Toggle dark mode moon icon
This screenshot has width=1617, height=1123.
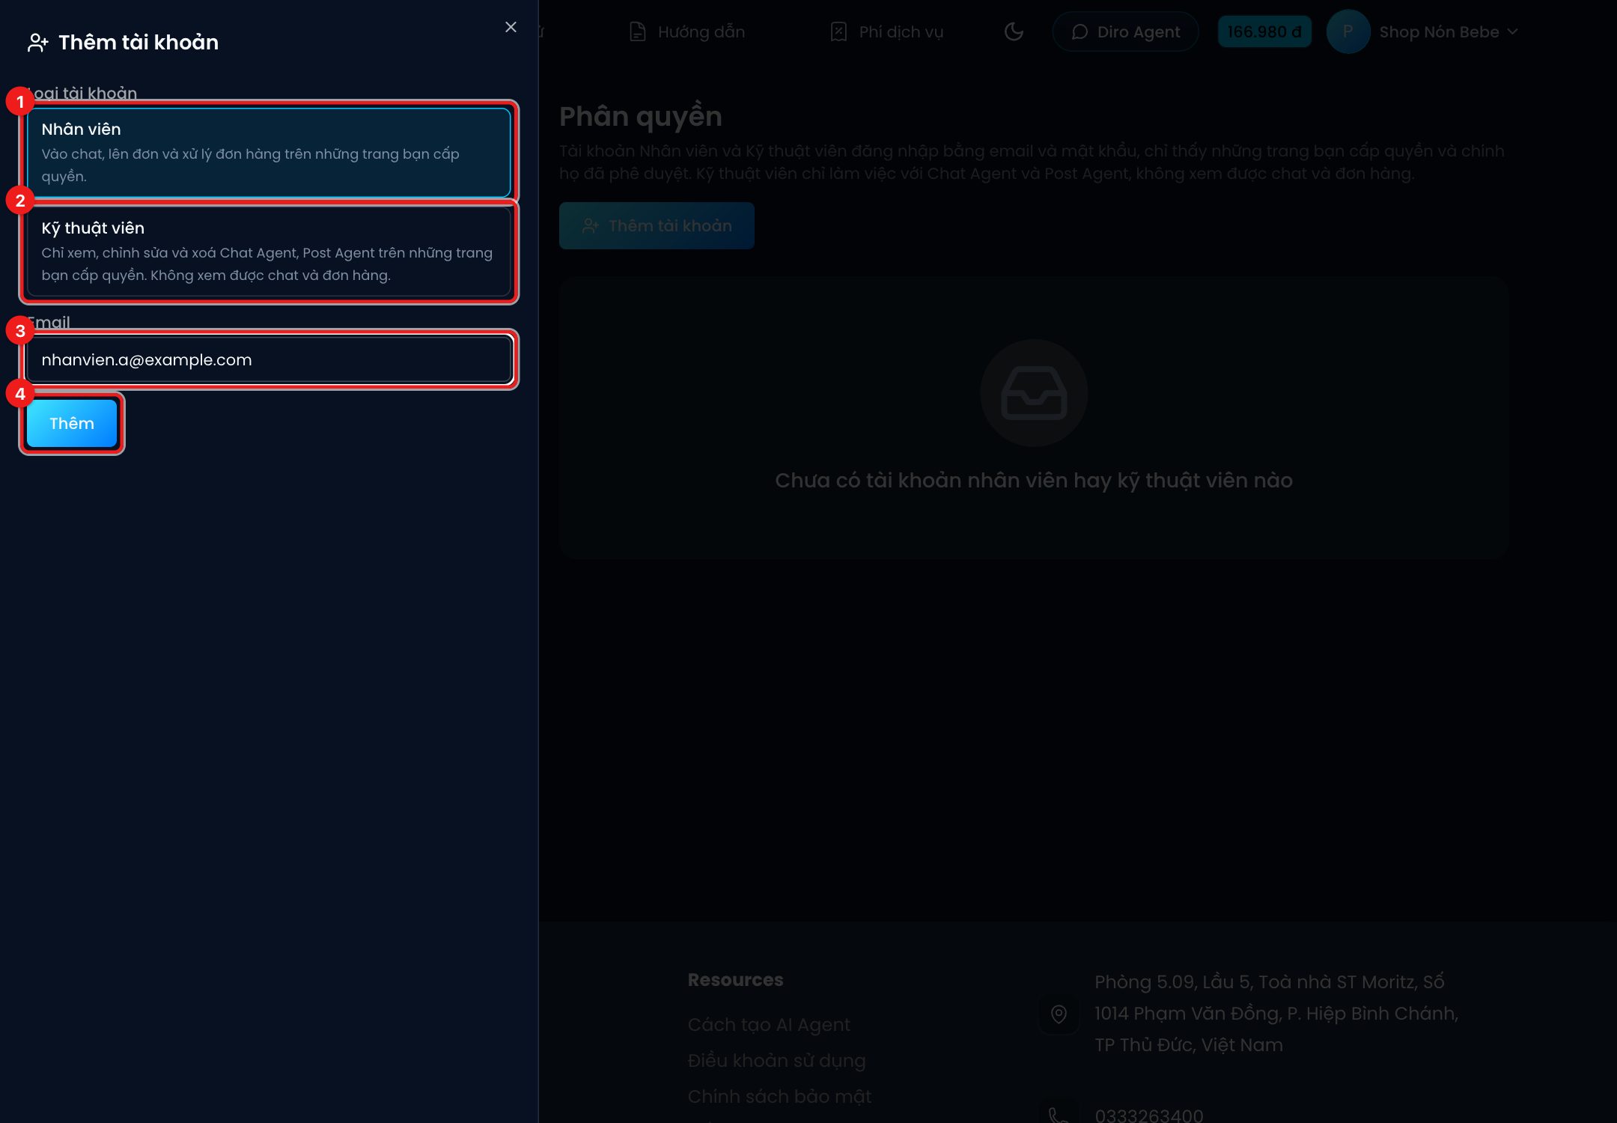pyautogui.click(x=1014, y=31)
